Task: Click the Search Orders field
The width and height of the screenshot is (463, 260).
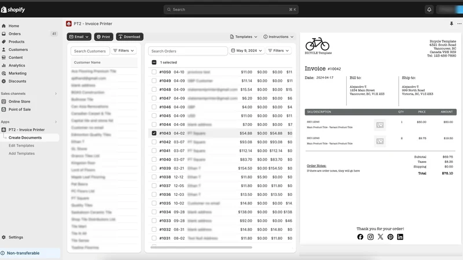Action: point(188,51)
